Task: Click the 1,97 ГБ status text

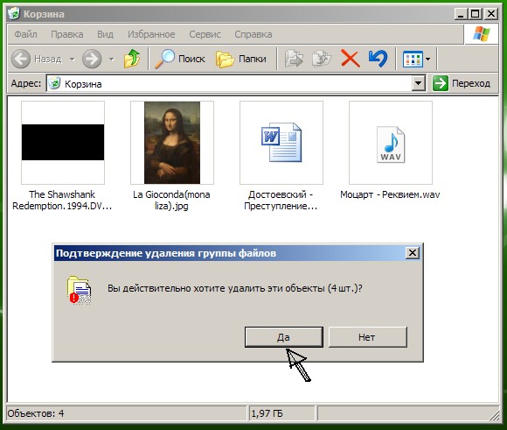Action: click(267, 413)
